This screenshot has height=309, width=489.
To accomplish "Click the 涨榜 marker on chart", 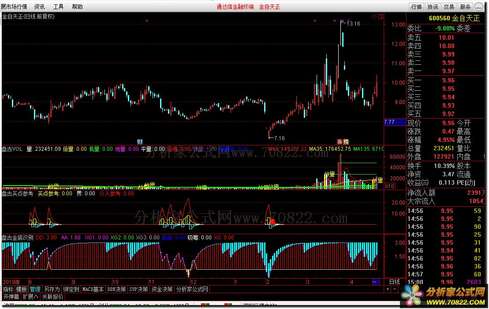I will (343, 141).
